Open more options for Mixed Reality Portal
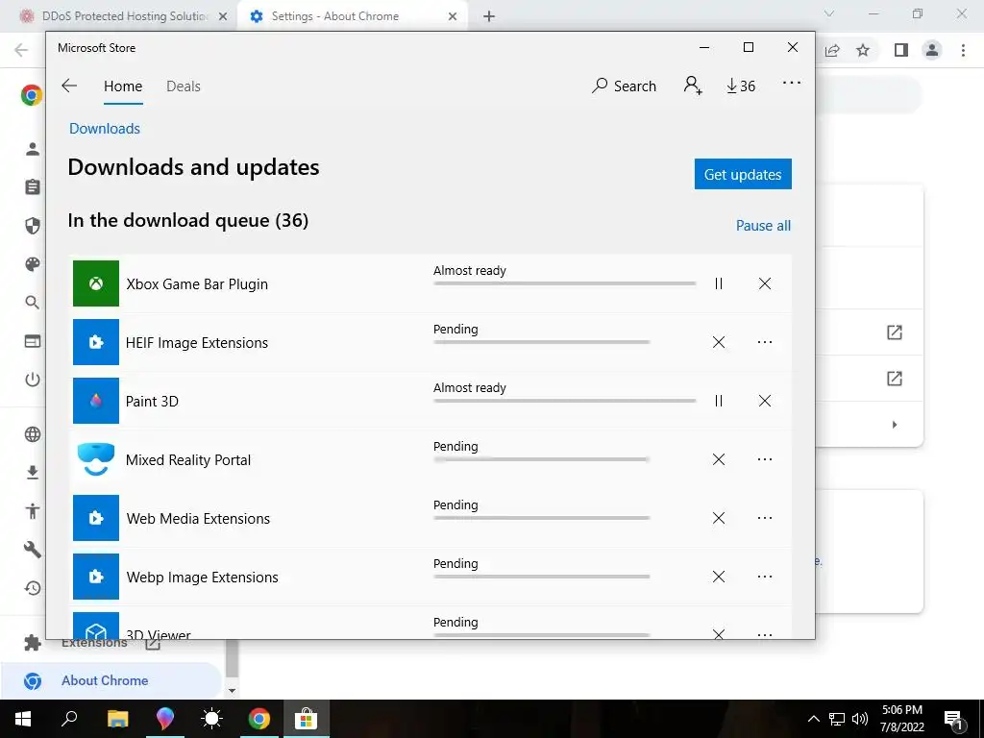This screenshot has width=984, height=738. point(764,459)
